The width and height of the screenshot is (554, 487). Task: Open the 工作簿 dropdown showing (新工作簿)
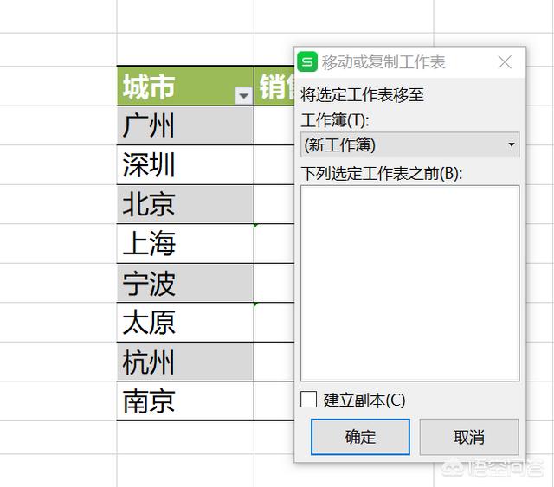pos(409,144)
